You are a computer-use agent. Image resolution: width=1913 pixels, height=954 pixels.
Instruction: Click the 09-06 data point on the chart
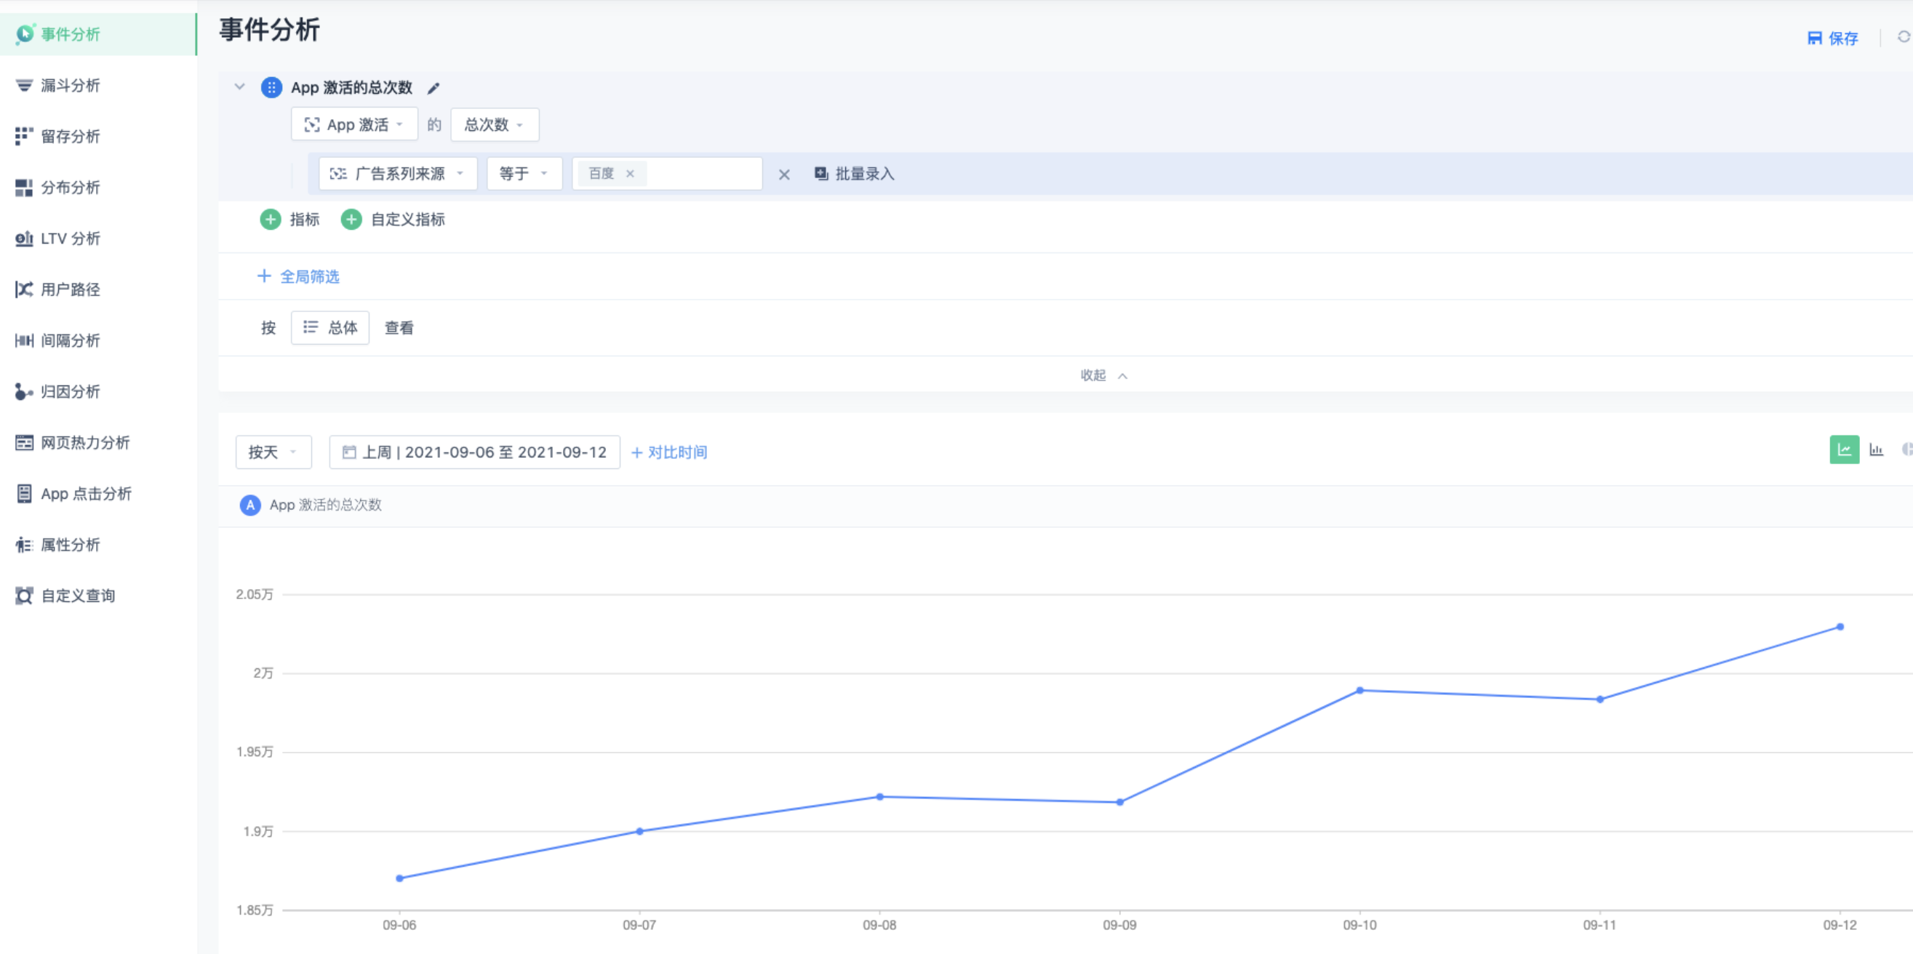pyautogui.click(x=399, y=878)
